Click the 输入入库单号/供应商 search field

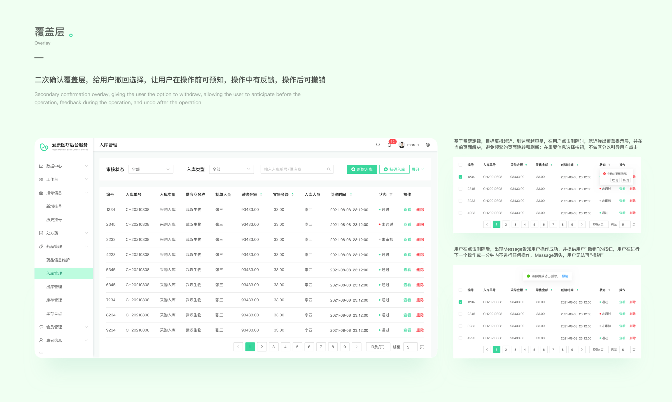(297, 169)
